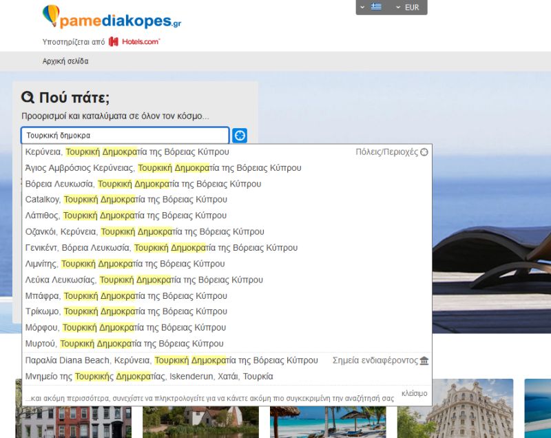Close the suggestions with κλείσιμο
The image size is (551, 438).
(x=415, y=393)
